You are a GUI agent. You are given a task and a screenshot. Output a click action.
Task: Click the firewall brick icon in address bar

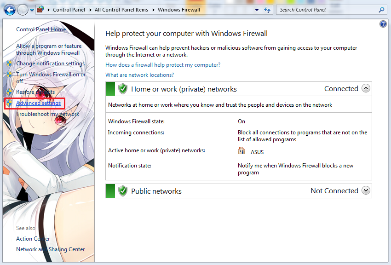[x=40, y=10]
